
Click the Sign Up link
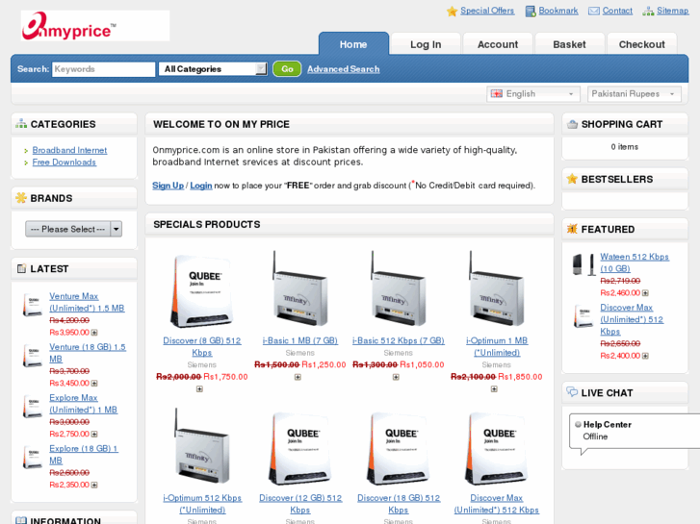[169, 186]
